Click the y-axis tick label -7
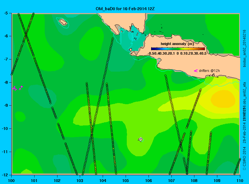The width and height of the screenshot is (249, 184). pos(6,59)
